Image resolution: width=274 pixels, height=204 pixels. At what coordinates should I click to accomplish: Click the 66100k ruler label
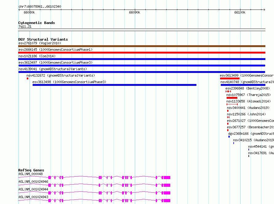(x=240, y=12)
